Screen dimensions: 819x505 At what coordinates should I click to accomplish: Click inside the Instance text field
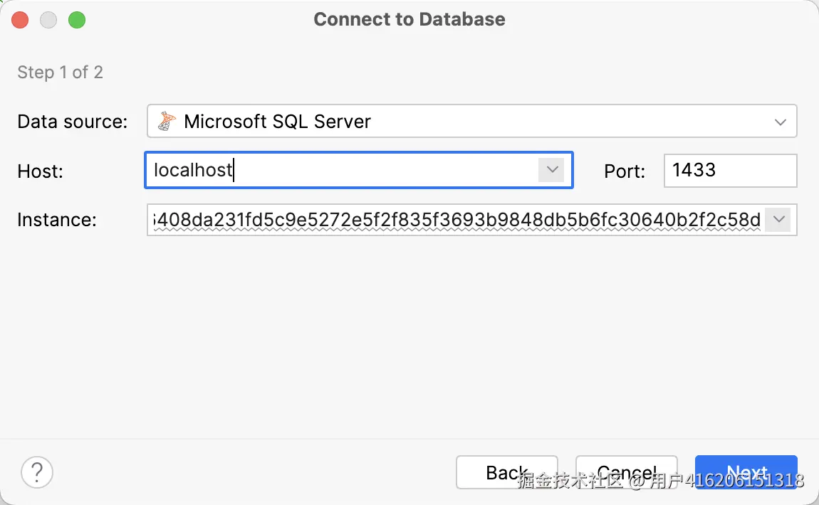[456, 220]
